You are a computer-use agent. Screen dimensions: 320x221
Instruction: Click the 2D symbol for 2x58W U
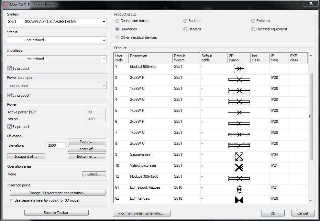239,145
